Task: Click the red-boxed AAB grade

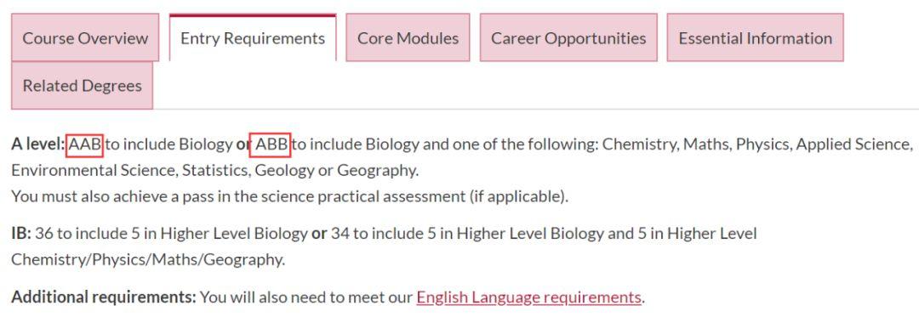Action: (86, 145)
